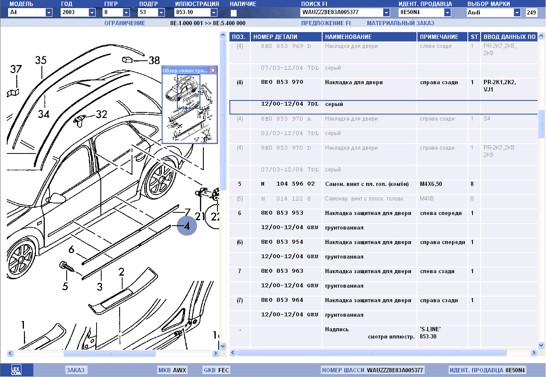This screenshot has height=377, width=546.
Task: Click the highlighted position 4 callout bubble
Action: pyautogui.click(x=187, y=227)
